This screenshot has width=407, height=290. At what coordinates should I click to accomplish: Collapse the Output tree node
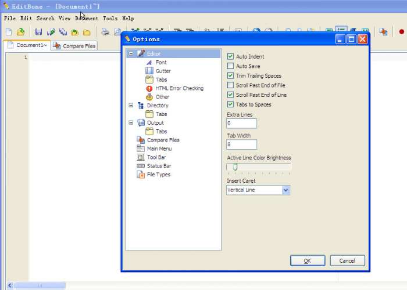coord(131,122)
